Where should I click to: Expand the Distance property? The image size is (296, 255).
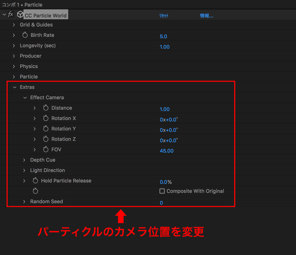tap(35, 108)
